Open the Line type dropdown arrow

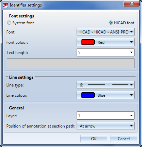coord(131,85)
